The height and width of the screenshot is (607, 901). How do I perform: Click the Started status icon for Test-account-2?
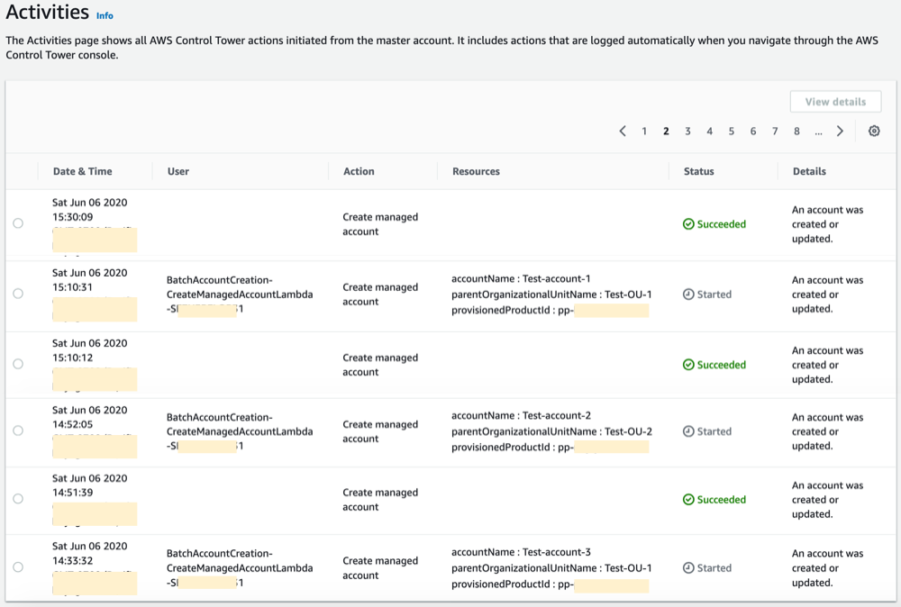[687, 431]
